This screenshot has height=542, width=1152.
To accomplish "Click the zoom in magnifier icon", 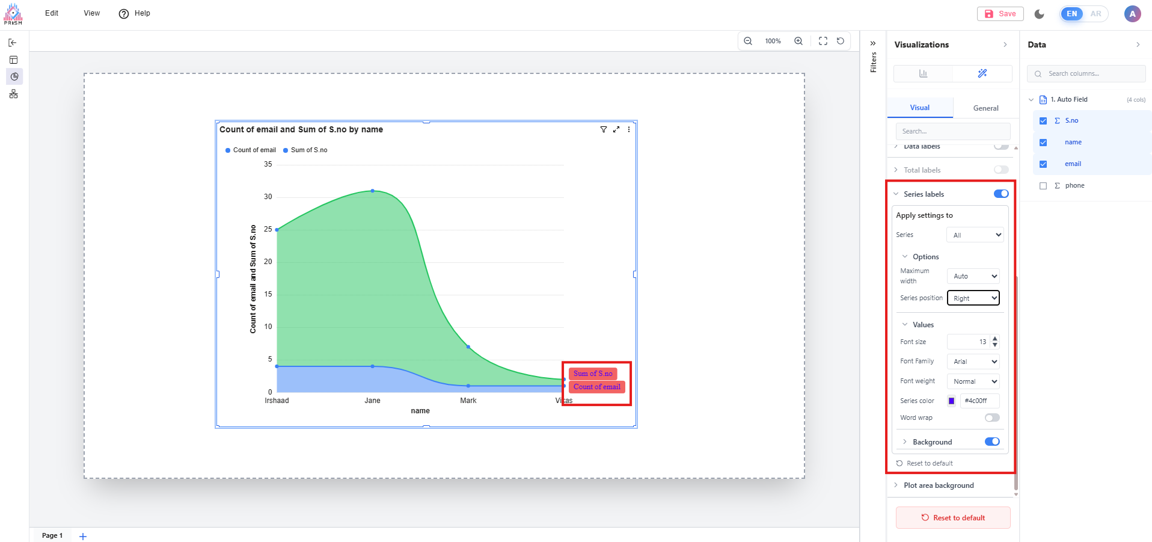I will (798, 41).
